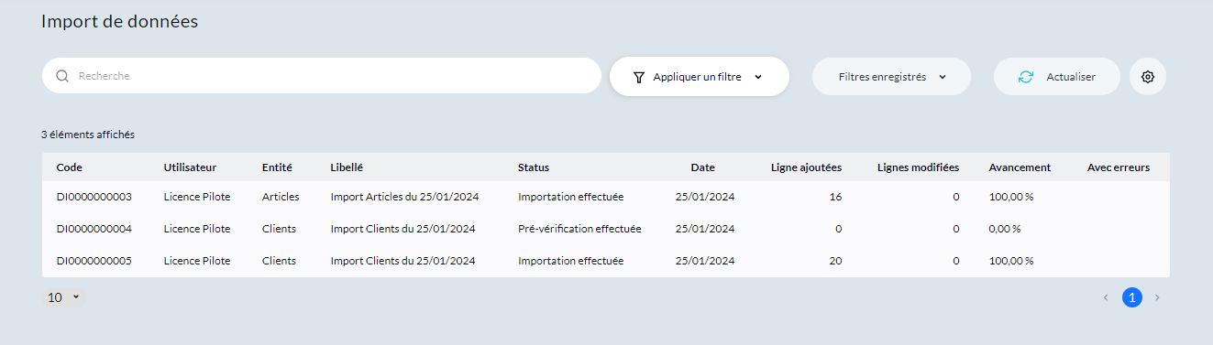Sort by the Avancement column header
Screen dimensions: 1213x345
(x=1020, y=167)
